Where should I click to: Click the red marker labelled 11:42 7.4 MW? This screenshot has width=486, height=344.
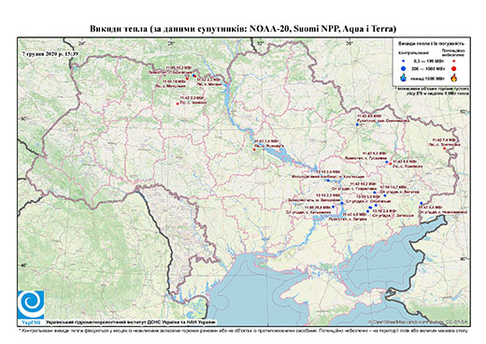[x=445, y=149]
